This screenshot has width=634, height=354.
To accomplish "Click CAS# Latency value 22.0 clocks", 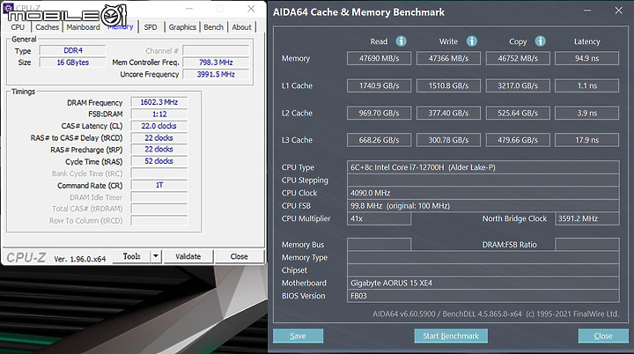I will click(x=158, y=126).
